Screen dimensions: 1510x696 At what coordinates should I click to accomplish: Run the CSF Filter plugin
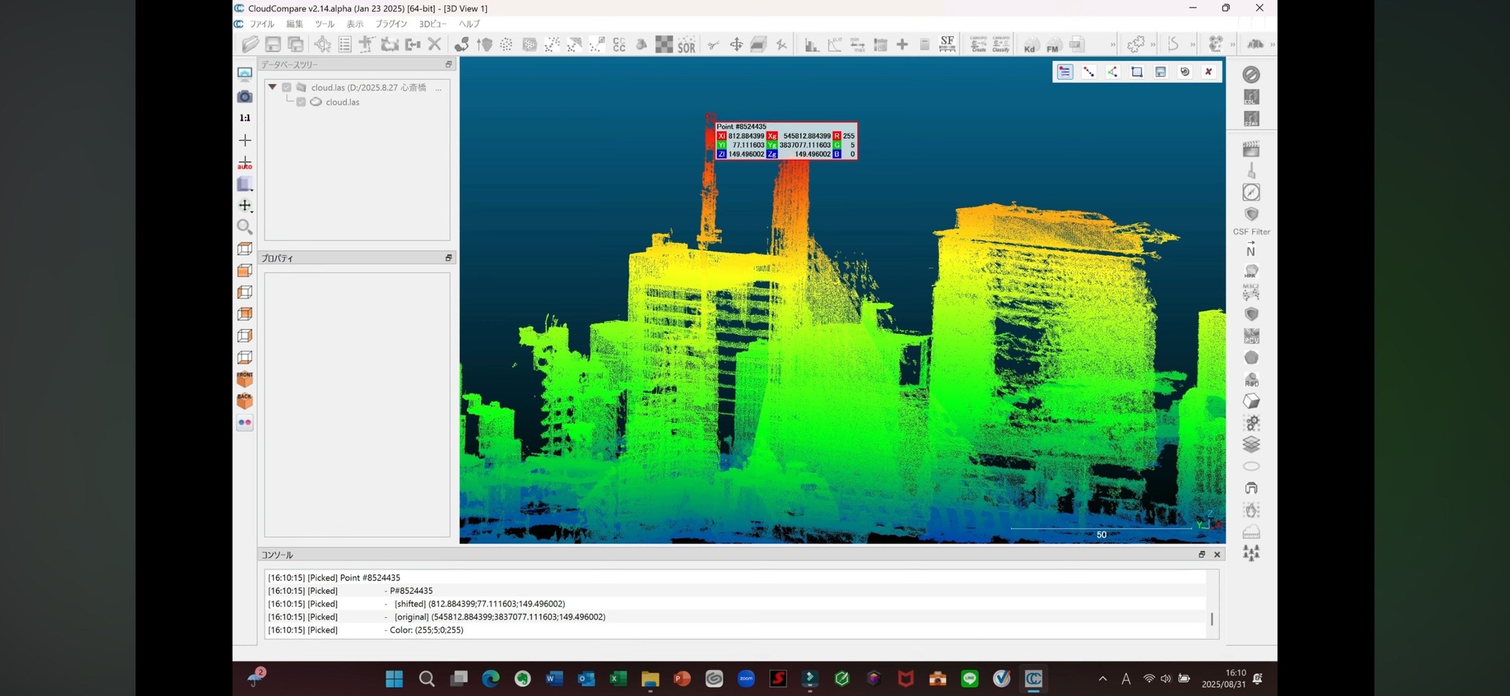pos(1251,215)
